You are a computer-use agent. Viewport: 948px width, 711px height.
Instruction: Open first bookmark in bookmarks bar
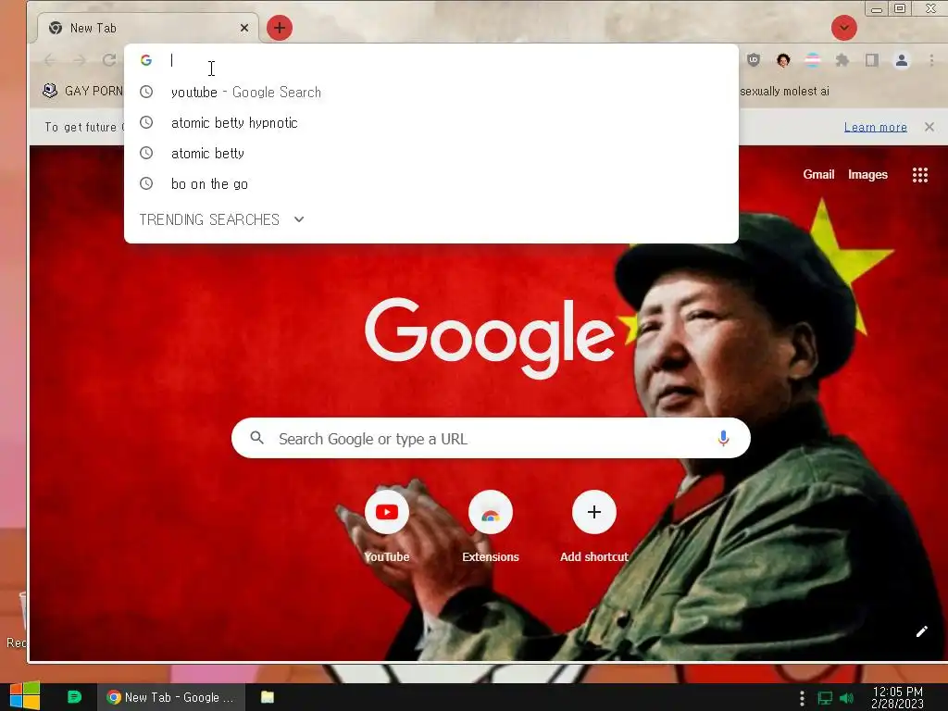(x=82, y=91)
